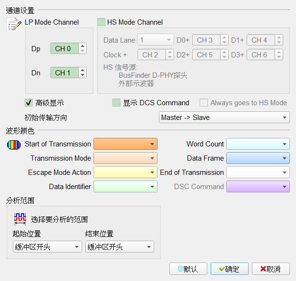Pick Escape Mode Action color
Viewport: 296px width, 281px height.
coord(125,172)
